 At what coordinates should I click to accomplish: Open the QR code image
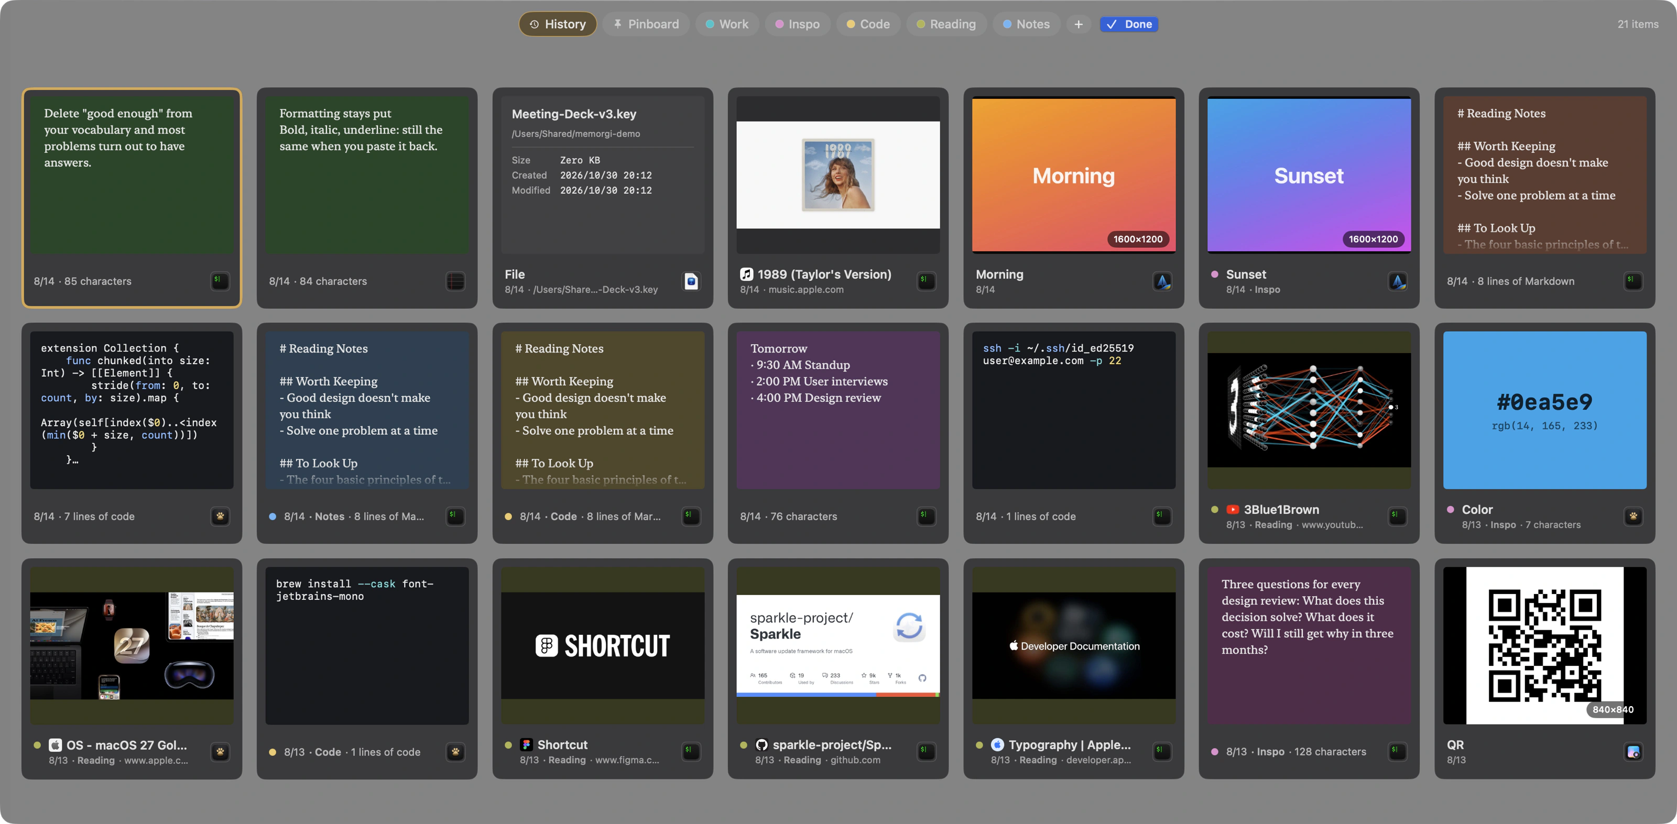click(1544, 646)
